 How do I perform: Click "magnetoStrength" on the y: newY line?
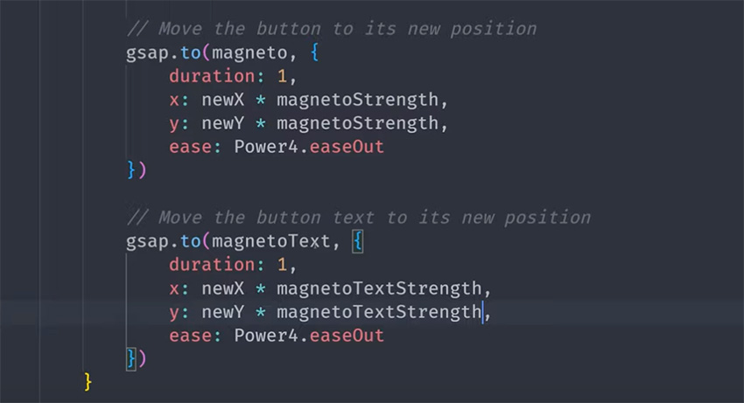pyautogui.click(x=356, y=123)
